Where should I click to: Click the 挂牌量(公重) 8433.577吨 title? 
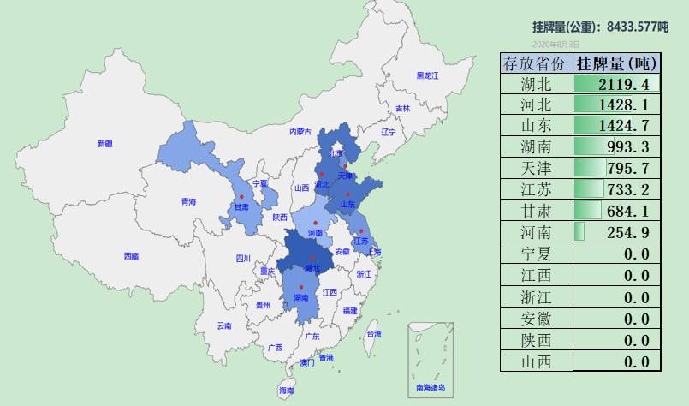click(600, 27)
